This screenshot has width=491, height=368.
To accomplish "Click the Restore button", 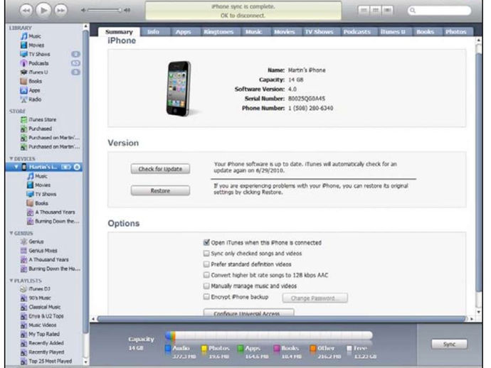I will click(160, 190).
